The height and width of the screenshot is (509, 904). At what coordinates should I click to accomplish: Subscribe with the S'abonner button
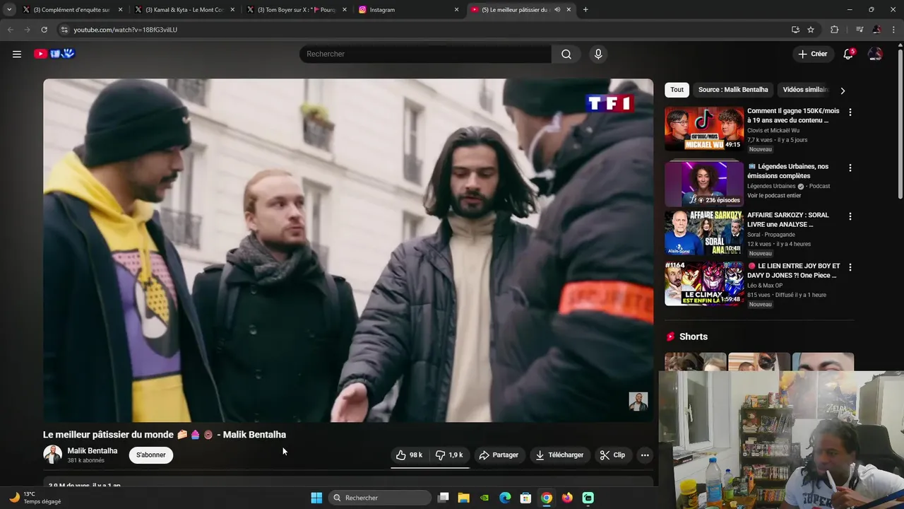[x=151, y=455]
